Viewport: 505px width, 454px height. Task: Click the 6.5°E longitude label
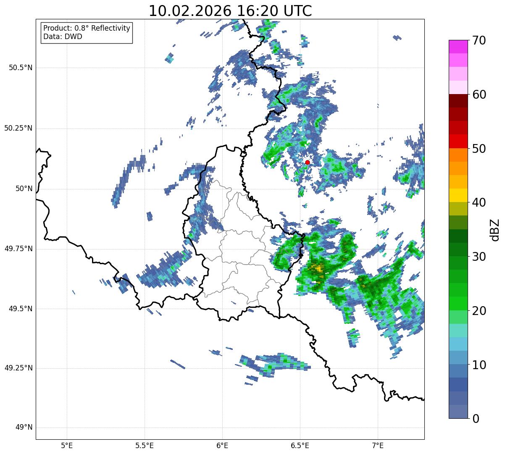(300, 446)
